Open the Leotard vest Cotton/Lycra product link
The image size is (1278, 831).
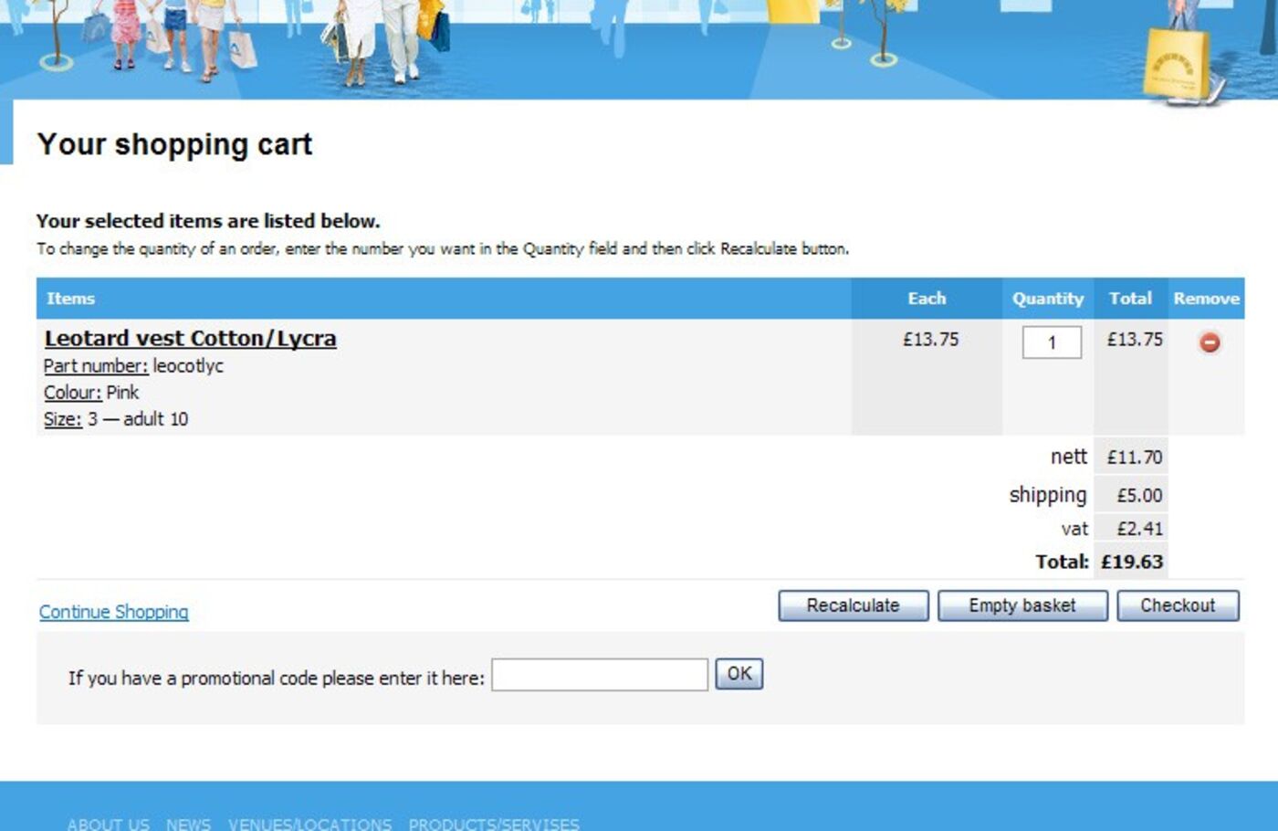click(190, 339)
